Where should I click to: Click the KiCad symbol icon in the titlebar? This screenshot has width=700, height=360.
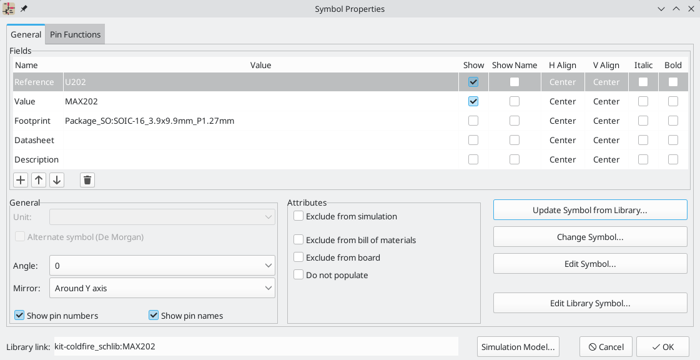(x=8, y=9)
